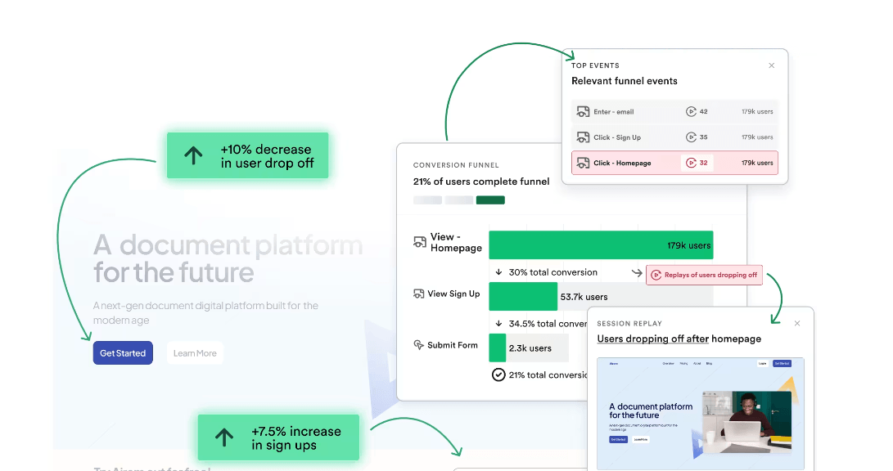Open the session replay video thumbnail
893x471 pixels.
coord(701,414)
